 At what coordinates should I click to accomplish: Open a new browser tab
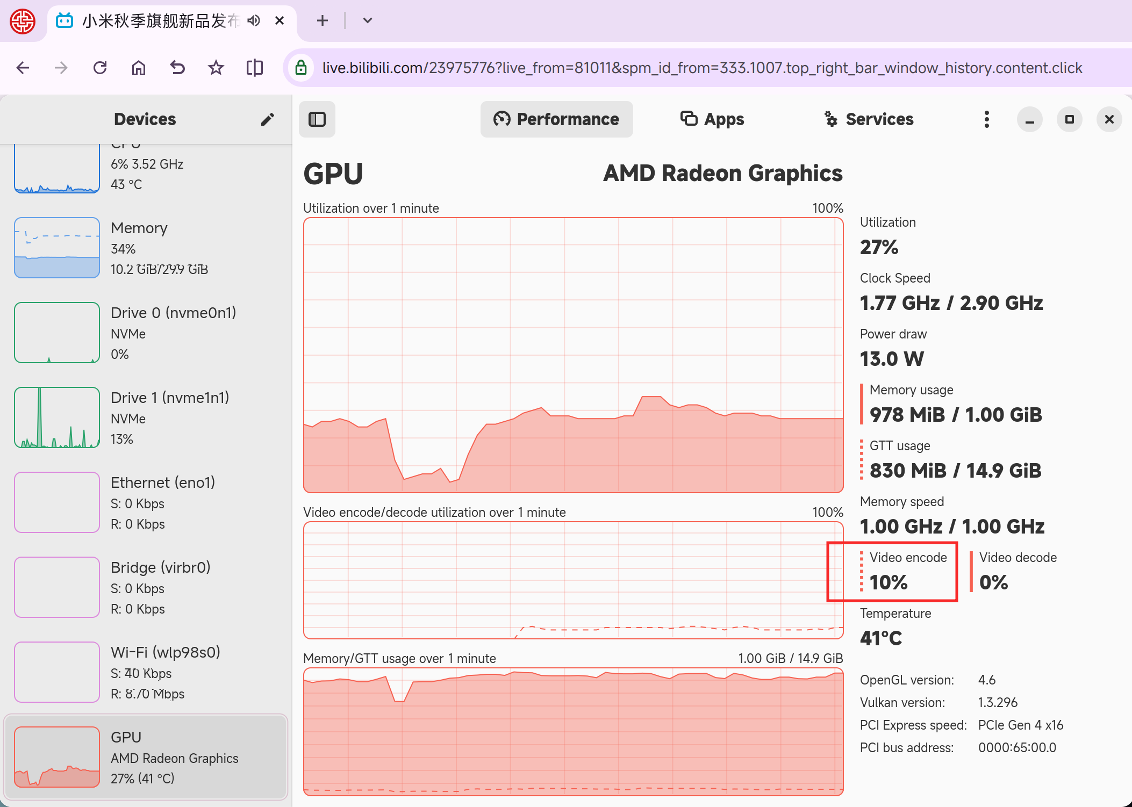322,21
